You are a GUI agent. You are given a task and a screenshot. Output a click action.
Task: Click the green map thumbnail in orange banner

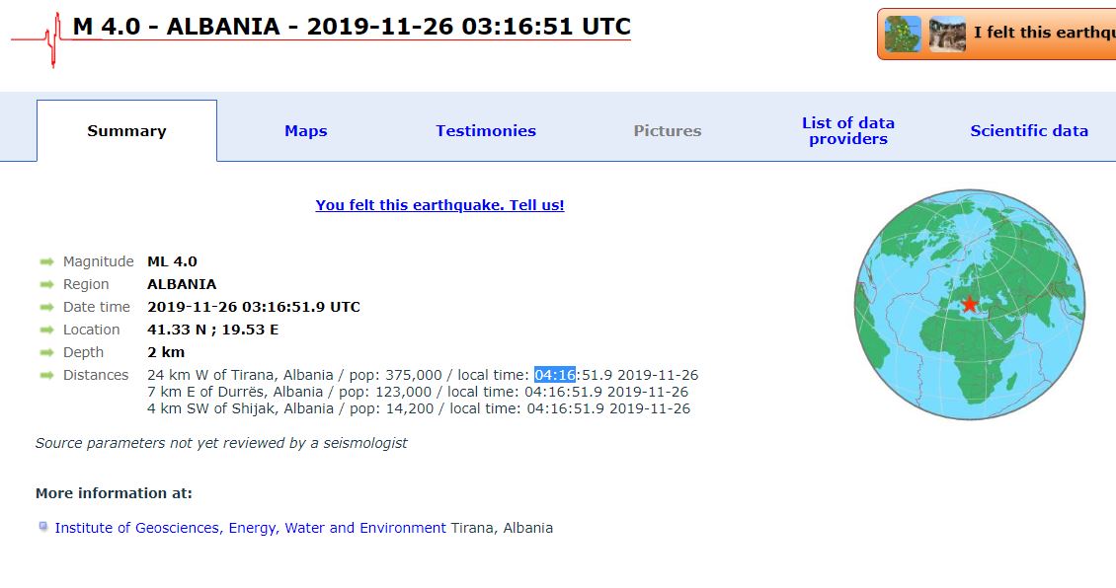(903, 35)
